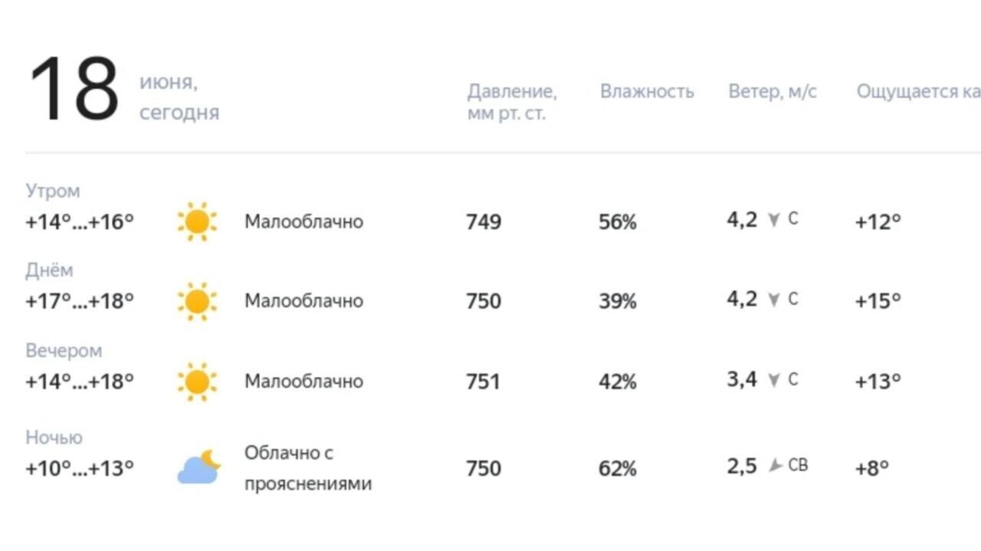
Task: Click the night temperature +10°...+13°
Action: 80,467
